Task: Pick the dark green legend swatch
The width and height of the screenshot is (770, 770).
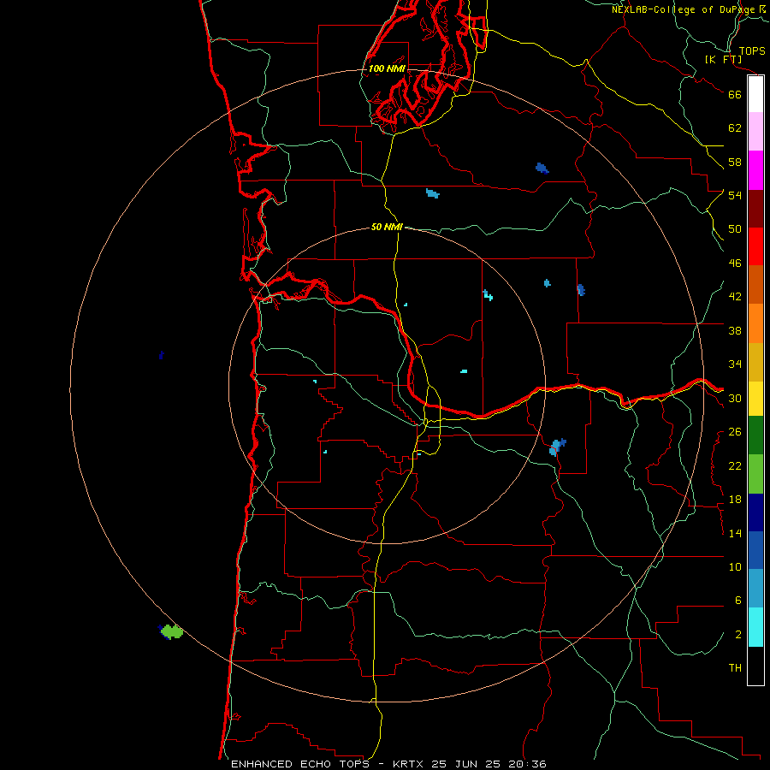Action: (x=755, y=435)
